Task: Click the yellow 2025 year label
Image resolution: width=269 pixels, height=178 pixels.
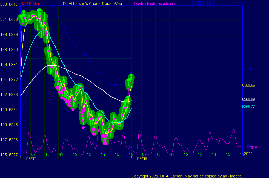Action: 248,154
